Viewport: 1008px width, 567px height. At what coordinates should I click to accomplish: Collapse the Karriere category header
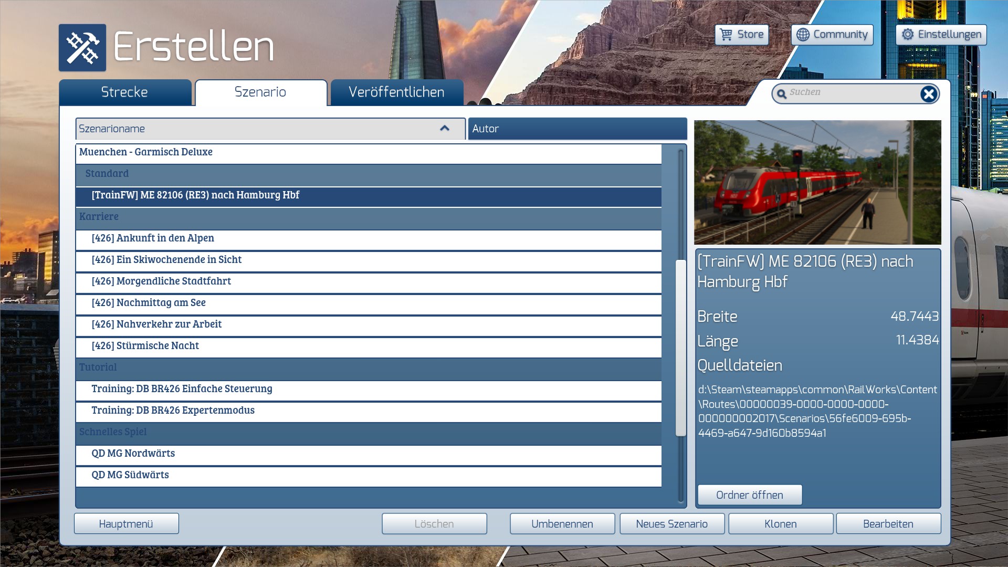[99, 217]
